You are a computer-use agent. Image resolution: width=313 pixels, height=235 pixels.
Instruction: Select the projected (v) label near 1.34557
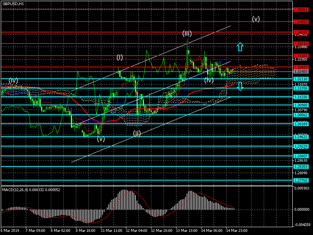(x=256, y=19)
